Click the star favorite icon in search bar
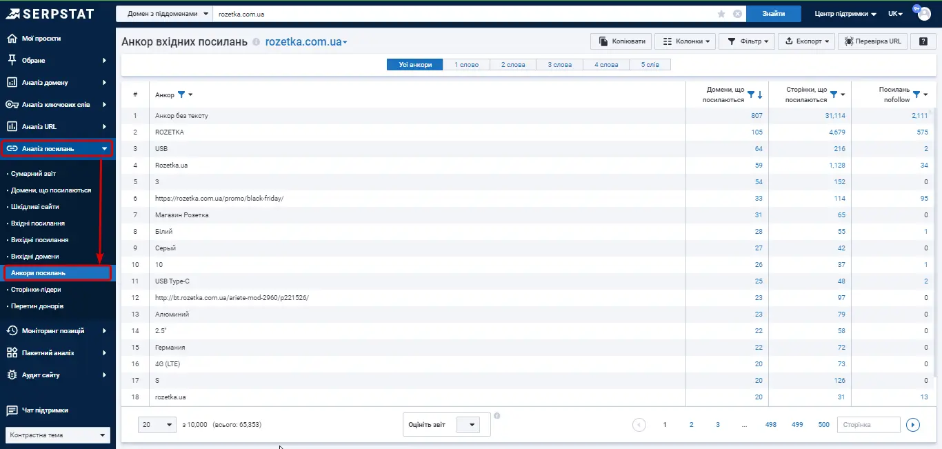This screenshot has height=449, width=942. [x=721, y=14]
